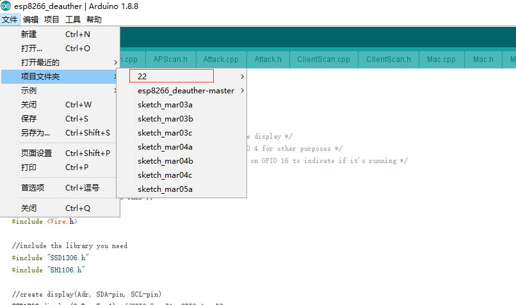Select 新建 to create new sketch

coord(29,35)
